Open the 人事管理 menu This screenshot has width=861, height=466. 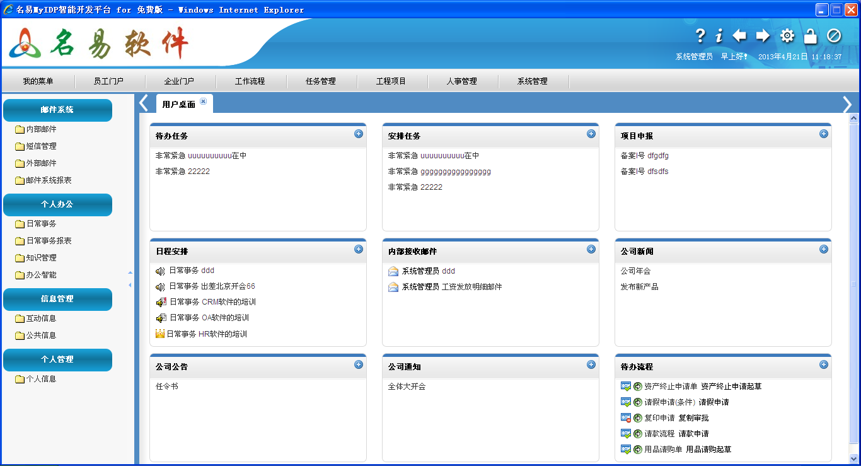click(463, 81)
